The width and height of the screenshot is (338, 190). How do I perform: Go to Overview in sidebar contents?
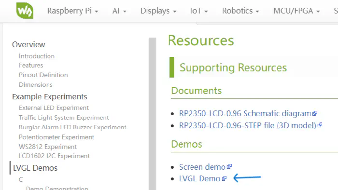28,44
